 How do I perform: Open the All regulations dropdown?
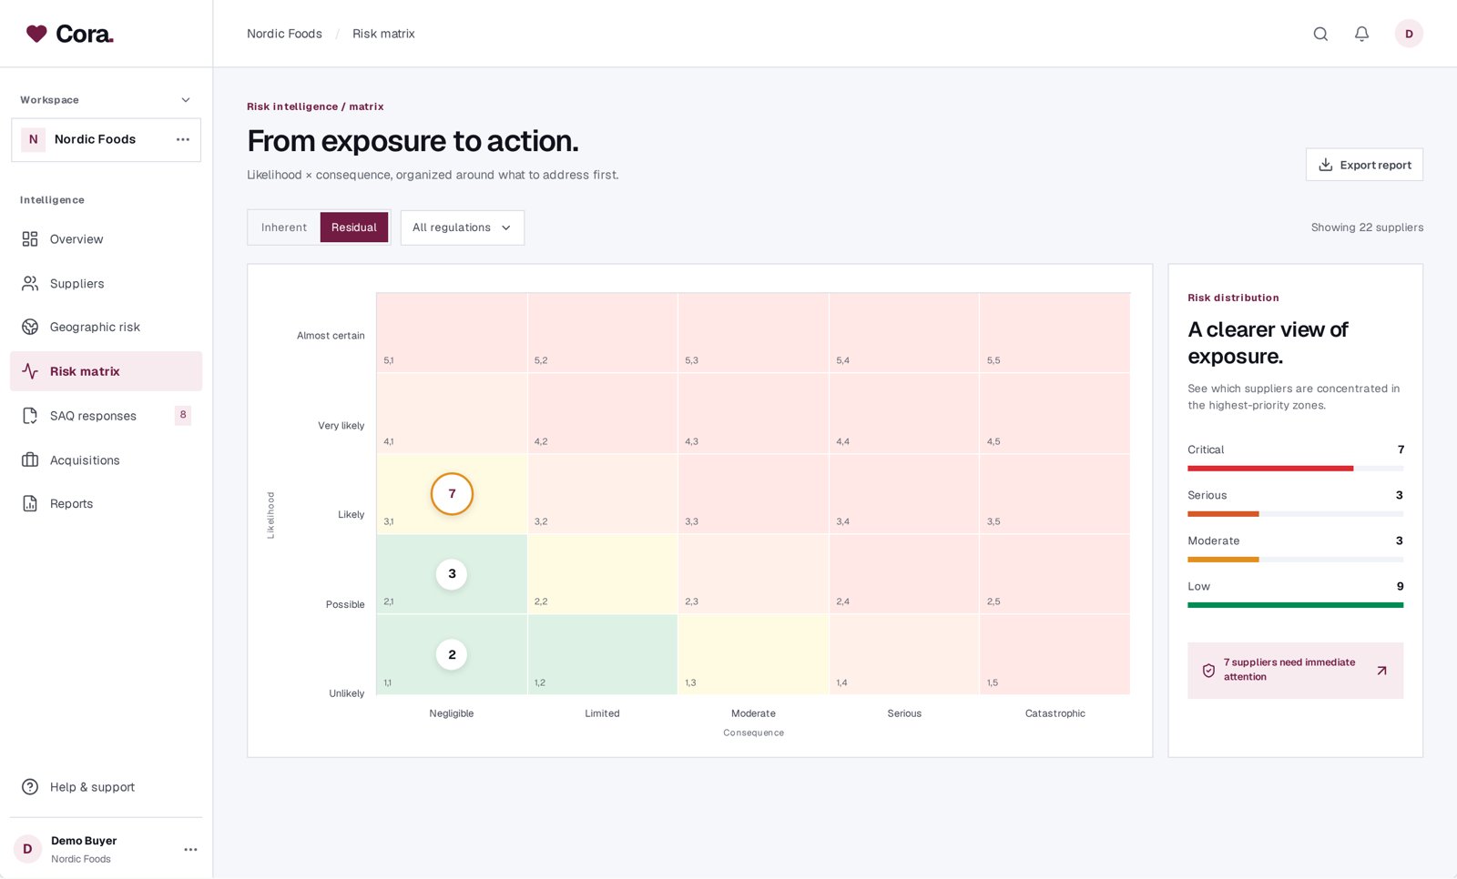pos(463,227)
